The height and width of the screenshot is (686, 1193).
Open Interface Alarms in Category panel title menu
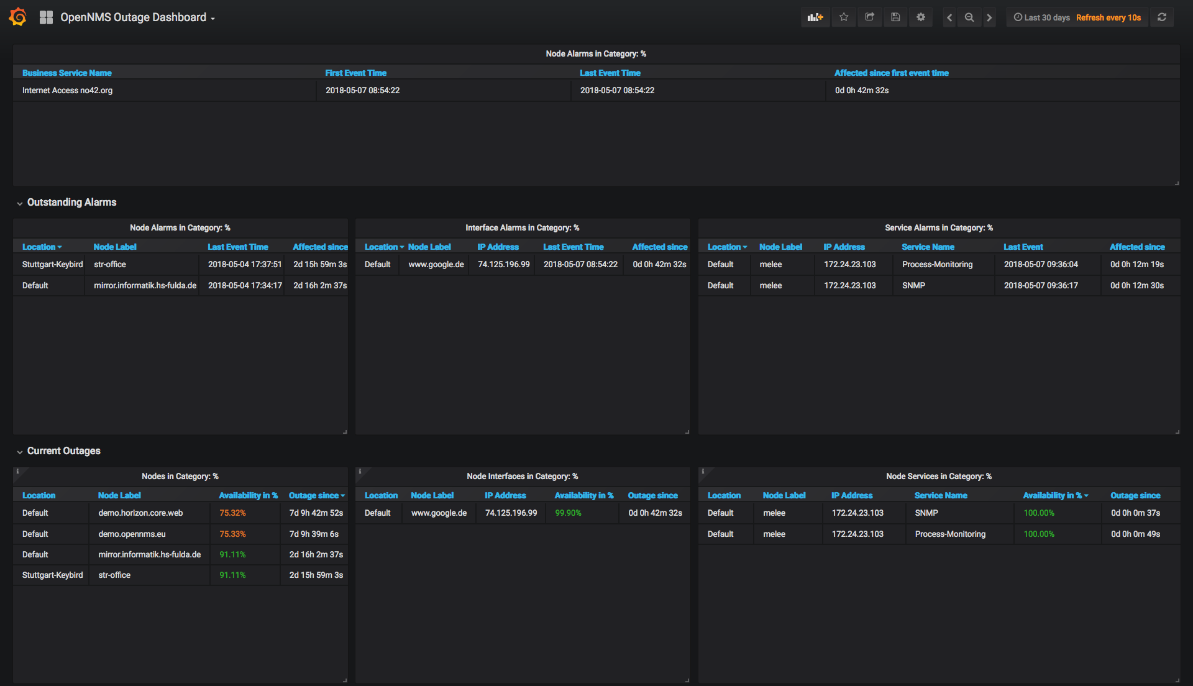click(x=522, y=228)
